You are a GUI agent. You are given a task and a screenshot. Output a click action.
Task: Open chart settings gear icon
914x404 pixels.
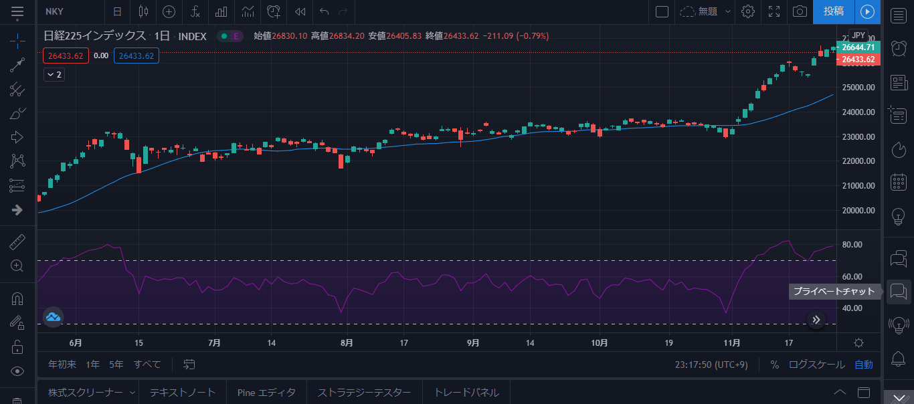[748, 11]
